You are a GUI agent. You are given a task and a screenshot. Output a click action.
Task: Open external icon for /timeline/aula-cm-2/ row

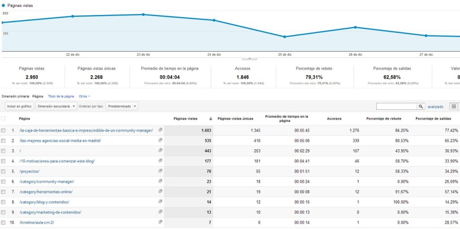(160, 222)
